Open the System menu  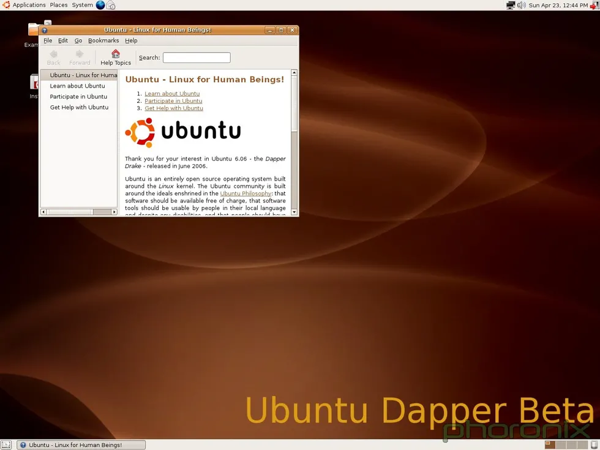[82, 5]
